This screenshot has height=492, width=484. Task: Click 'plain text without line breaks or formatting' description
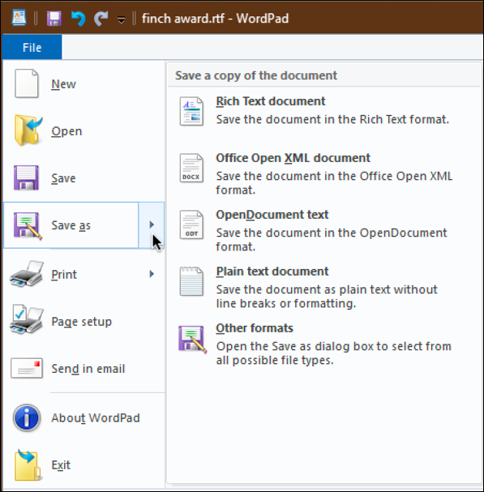click(x=327, y=297)
